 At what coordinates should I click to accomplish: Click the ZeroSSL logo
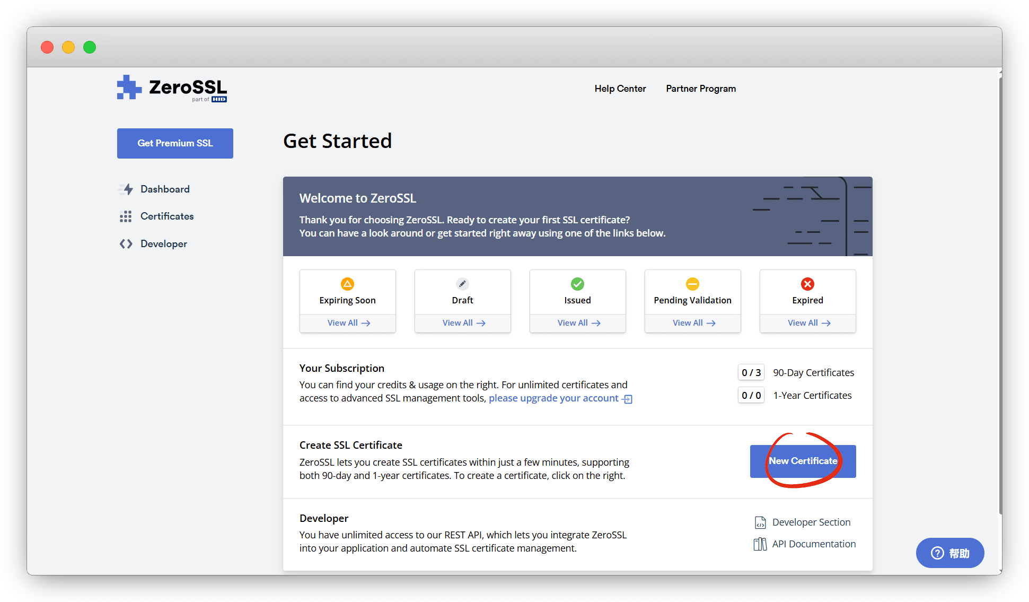[172, 88]
